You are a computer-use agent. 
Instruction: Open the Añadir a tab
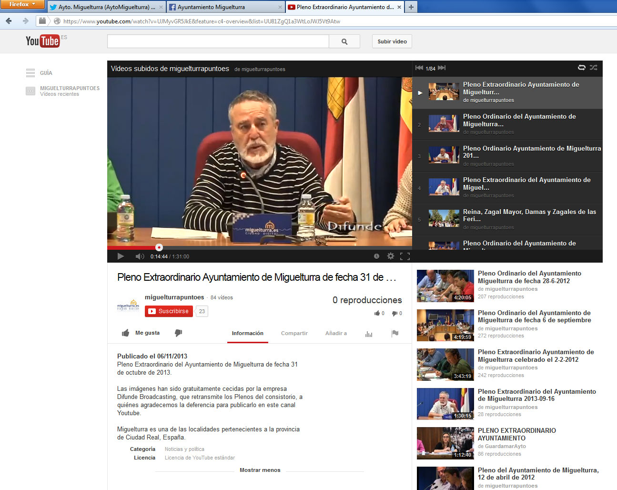(336, 333)
